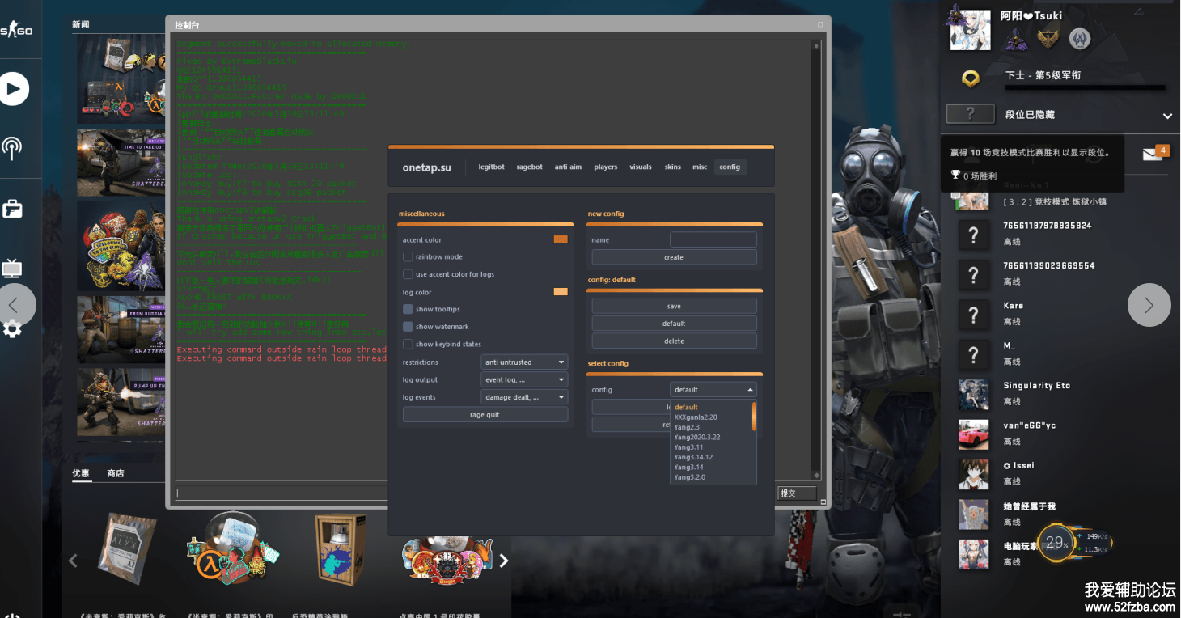
Task: Click the default config button
Action: pos(674,324)
